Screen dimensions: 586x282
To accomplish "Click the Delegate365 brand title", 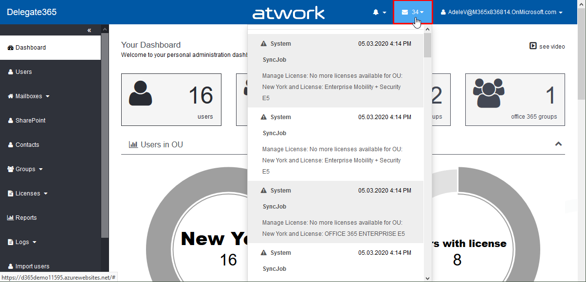I will coord(32,12).
